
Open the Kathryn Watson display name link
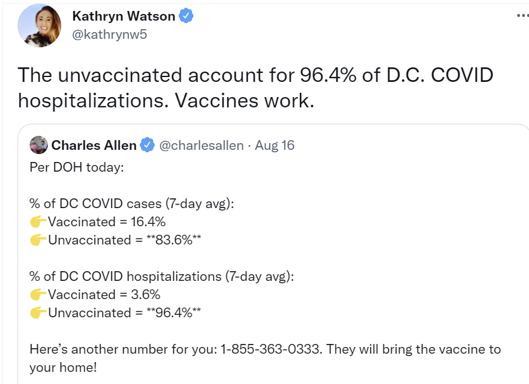[x=124, y=16]
